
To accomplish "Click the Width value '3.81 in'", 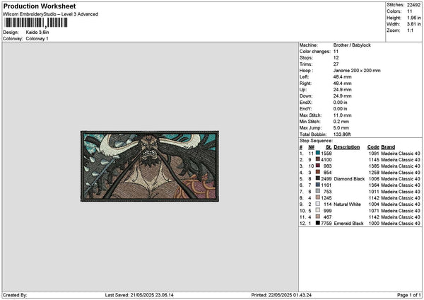I will (413, 24).
